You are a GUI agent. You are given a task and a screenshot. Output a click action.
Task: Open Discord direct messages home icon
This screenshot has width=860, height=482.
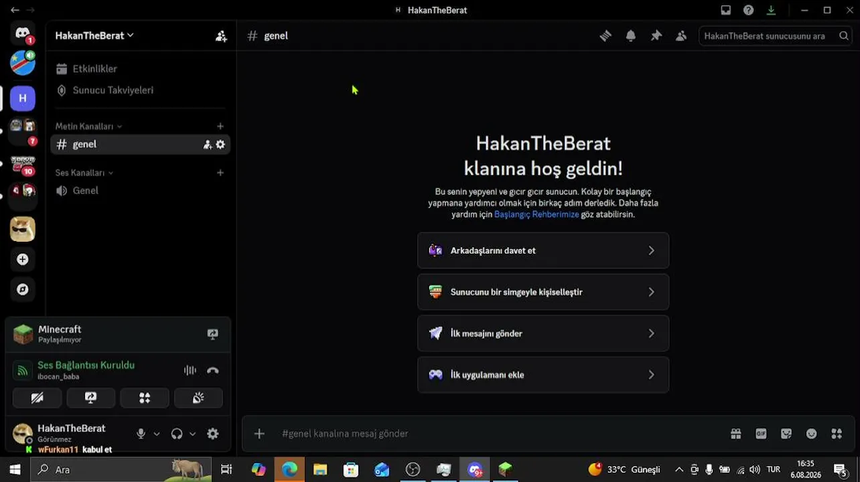(23, 33)
